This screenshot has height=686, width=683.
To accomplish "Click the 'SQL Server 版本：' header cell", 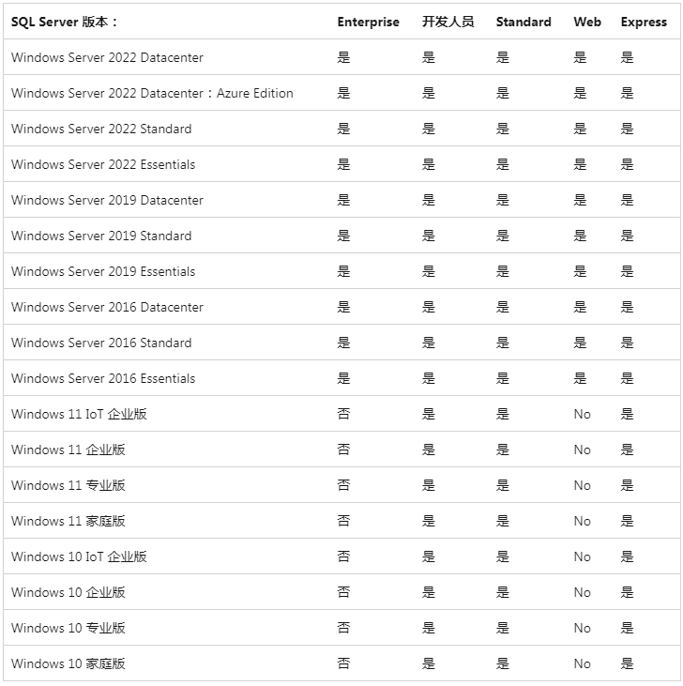I will point(64,22).
